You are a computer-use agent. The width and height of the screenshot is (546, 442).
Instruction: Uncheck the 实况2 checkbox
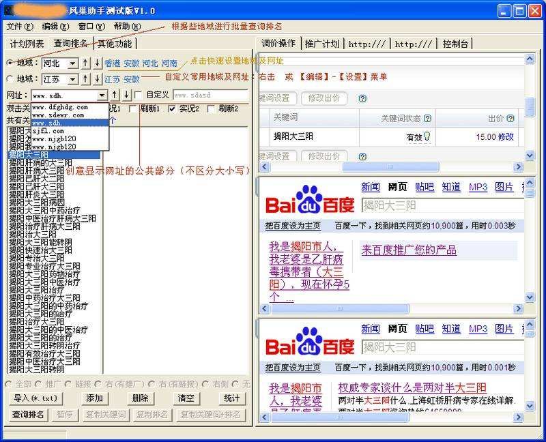[172, 109]
